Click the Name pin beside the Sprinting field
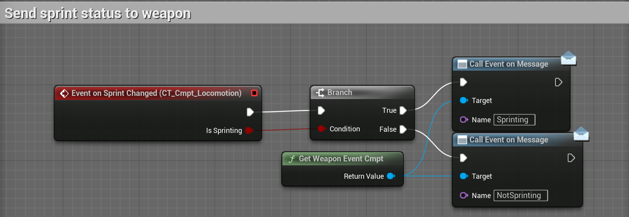629x217 pixels. point(464,120)
